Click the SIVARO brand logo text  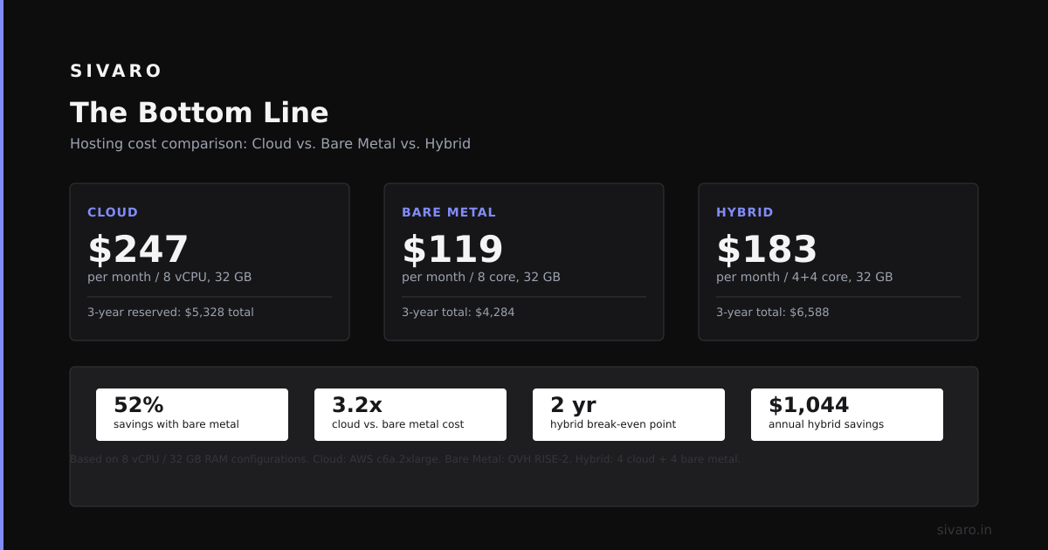coord(116,71)
